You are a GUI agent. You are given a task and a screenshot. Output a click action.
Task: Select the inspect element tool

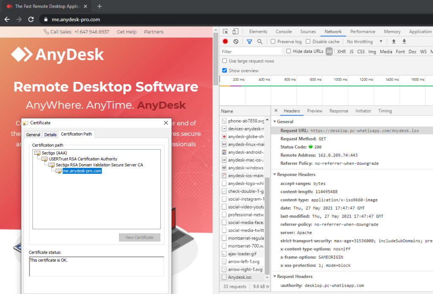click(226, 32)
